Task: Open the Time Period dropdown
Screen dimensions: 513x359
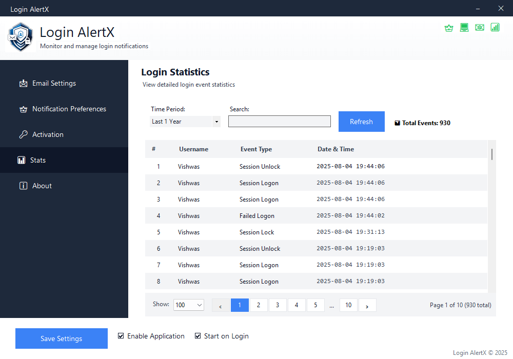Action: tap(185, 122)
